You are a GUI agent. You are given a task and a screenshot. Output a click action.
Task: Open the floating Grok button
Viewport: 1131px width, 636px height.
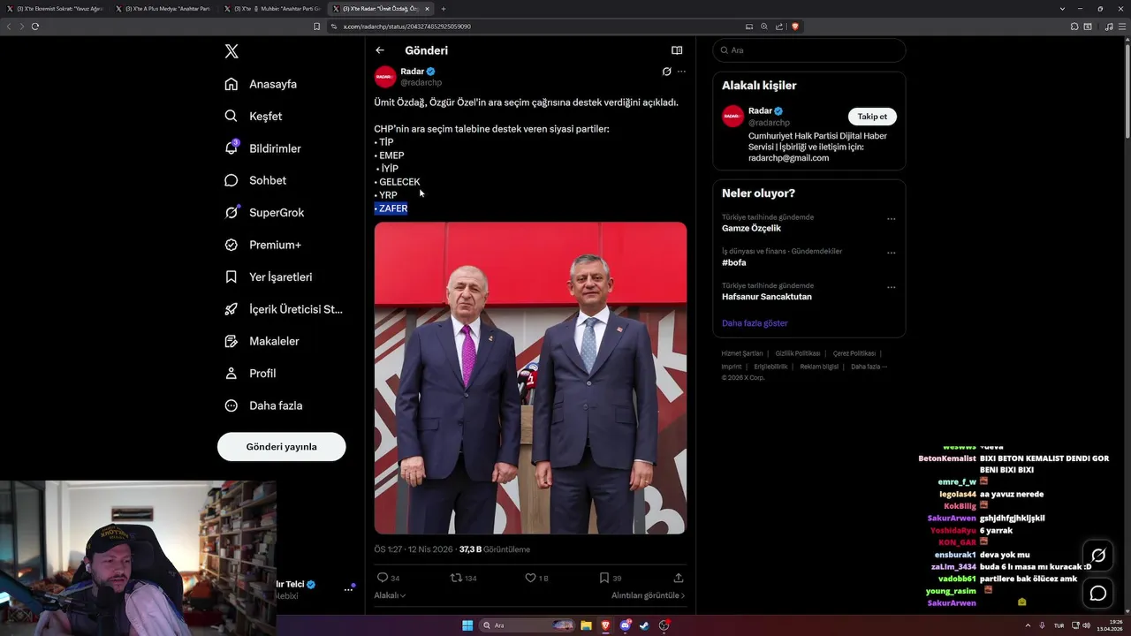pos(1098,556)
